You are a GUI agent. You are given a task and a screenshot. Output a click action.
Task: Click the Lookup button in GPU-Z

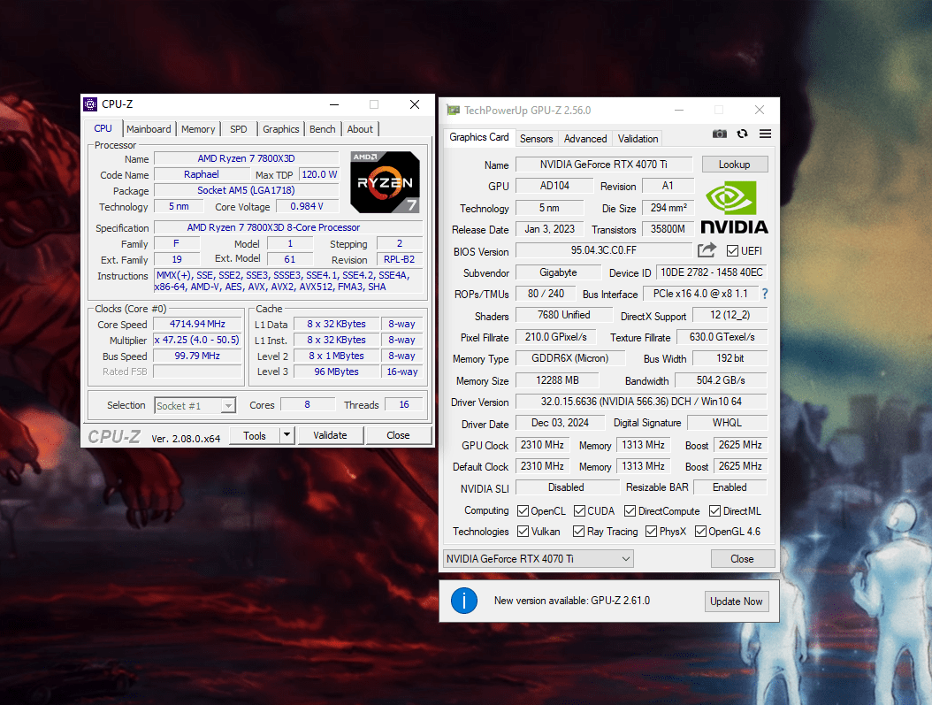click(735, 165)
